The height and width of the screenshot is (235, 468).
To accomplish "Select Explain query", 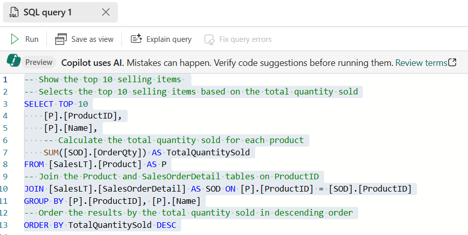I will tap(168, 39).
